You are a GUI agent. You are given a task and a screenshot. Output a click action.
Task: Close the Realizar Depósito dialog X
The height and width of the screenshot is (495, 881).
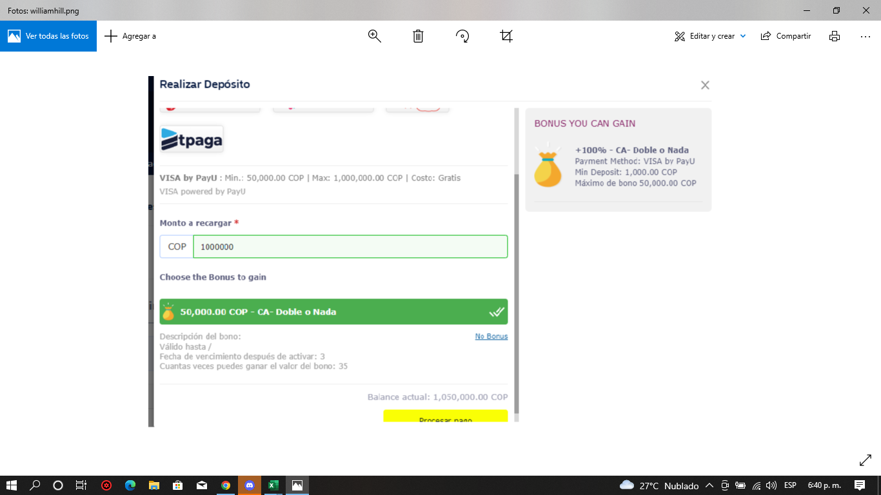(x=705, y=85)
